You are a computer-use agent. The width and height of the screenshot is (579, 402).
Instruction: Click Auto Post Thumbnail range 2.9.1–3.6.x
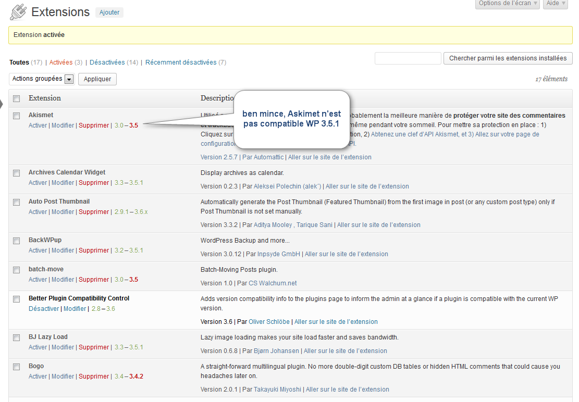(131, 212)
